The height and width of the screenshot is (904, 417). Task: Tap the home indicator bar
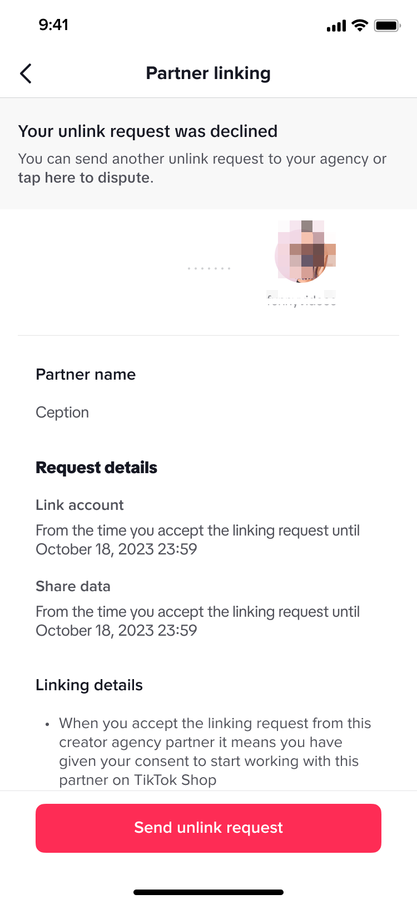pos(209,892)
